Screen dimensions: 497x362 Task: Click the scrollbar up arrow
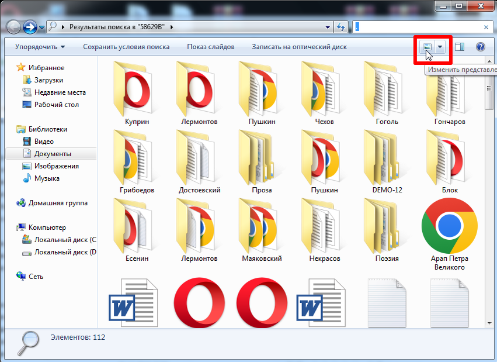(489, 61)
